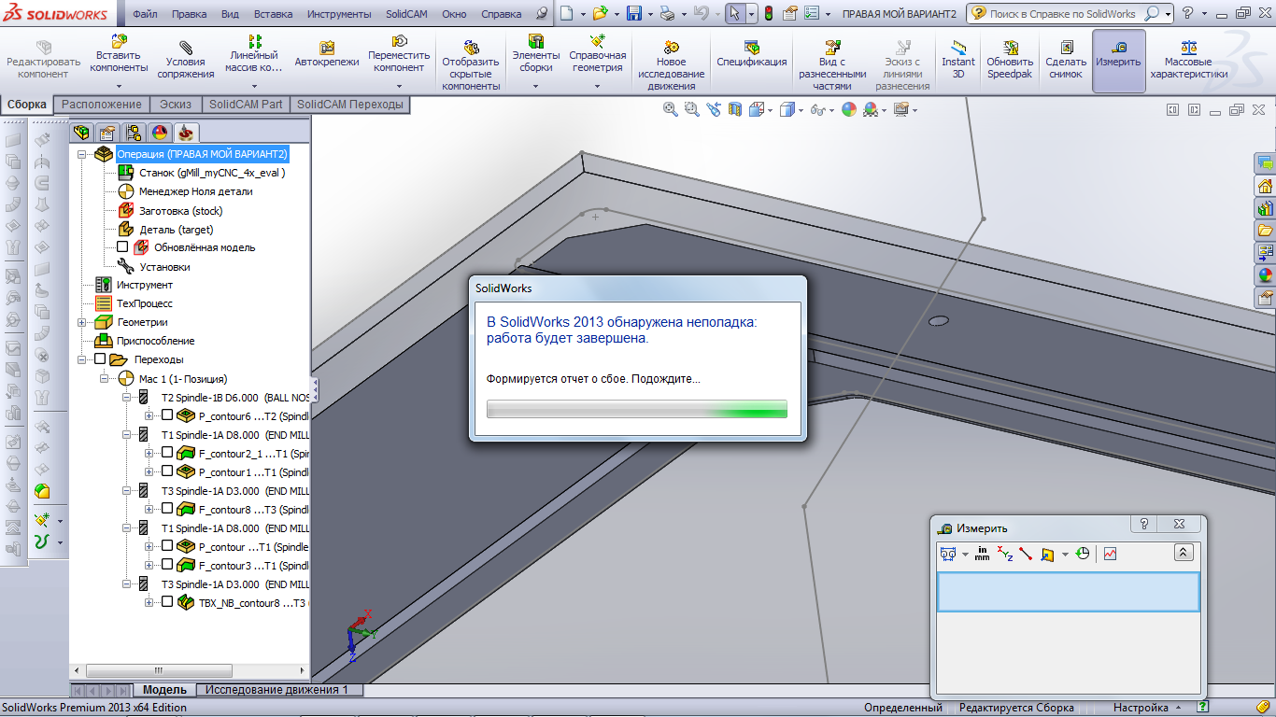Collapse the Операция root tree node
The height and width of the screenshot is (717, 1276).
82,154
